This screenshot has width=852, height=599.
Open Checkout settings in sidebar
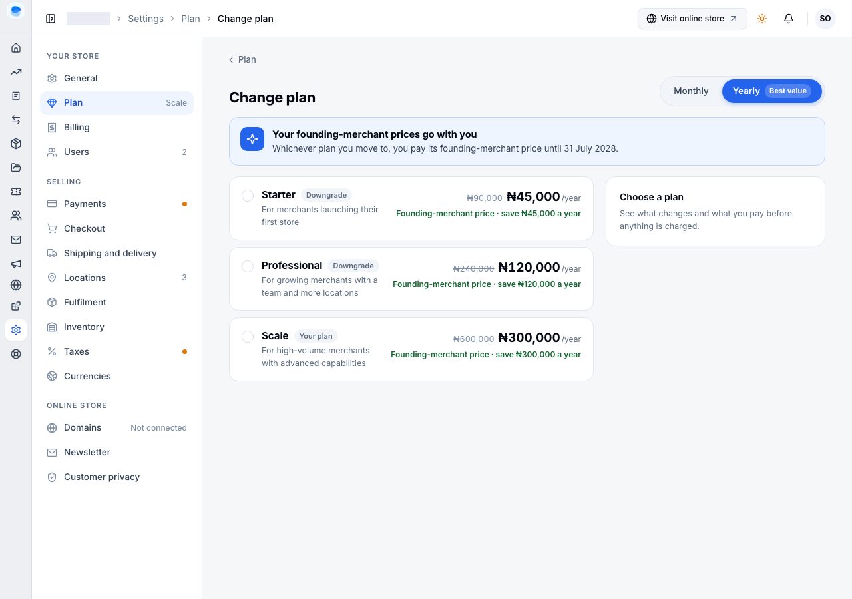pyautogui.click(x=117, y=229)
